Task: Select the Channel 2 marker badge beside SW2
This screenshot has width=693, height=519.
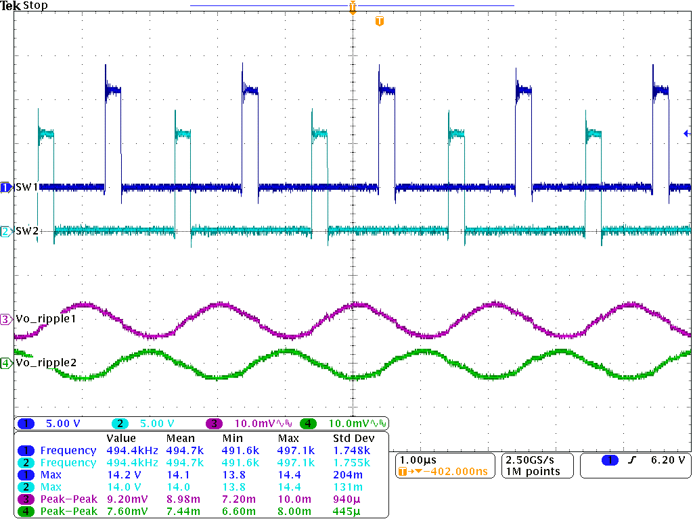Action: (x=4, y=231)
